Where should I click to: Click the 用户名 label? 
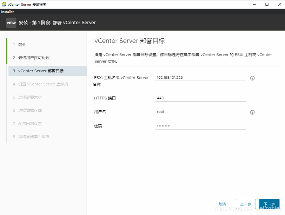[x=100, y=112]
